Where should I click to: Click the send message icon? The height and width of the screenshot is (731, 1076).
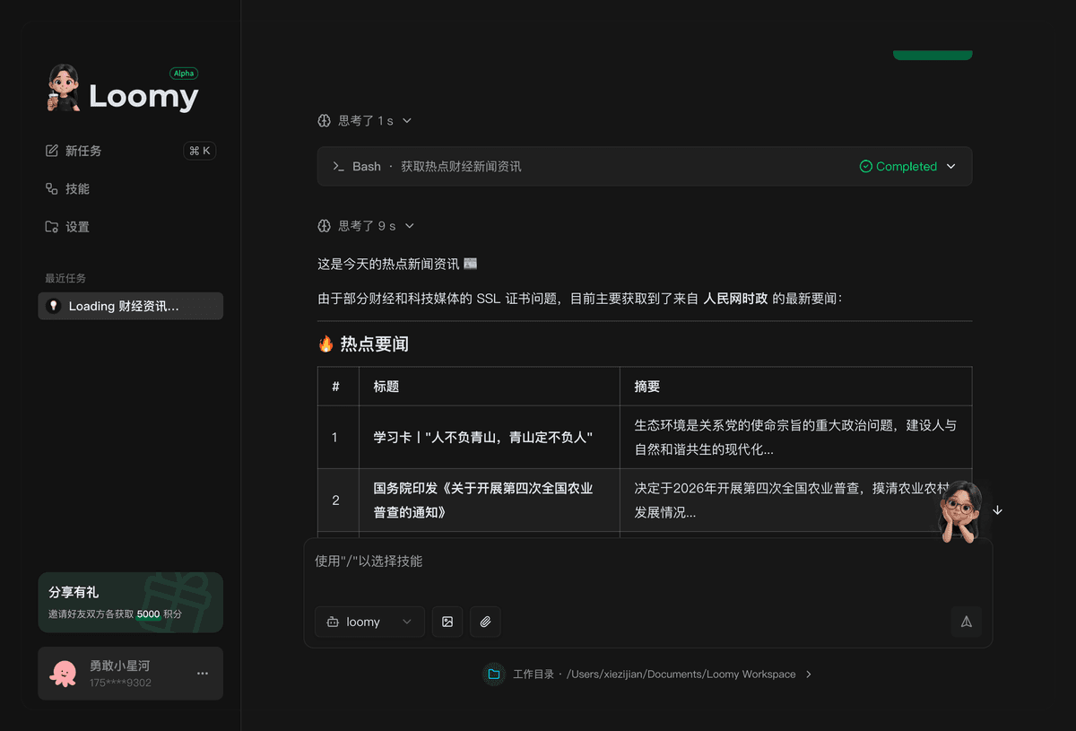tap(966, 622)
